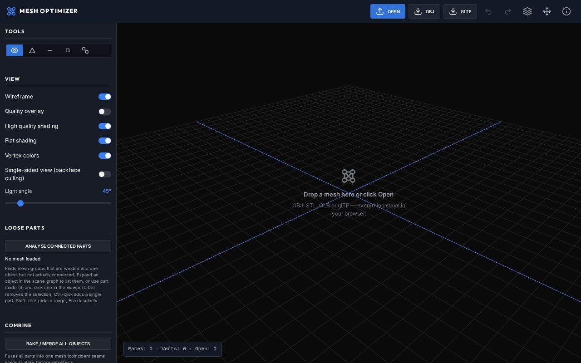The width and height of the screenshot is (581, 363).
Task: Click the undo arrow icon
Action: (488, 11)
